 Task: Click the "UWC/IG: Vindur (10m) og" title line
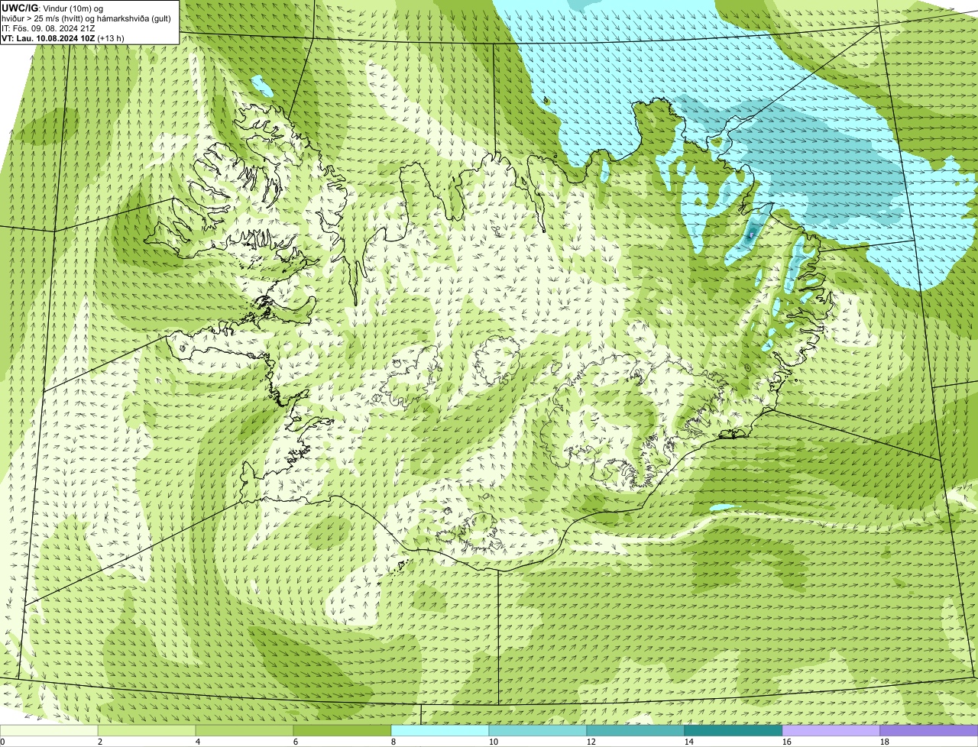click(x=53, y=8)
